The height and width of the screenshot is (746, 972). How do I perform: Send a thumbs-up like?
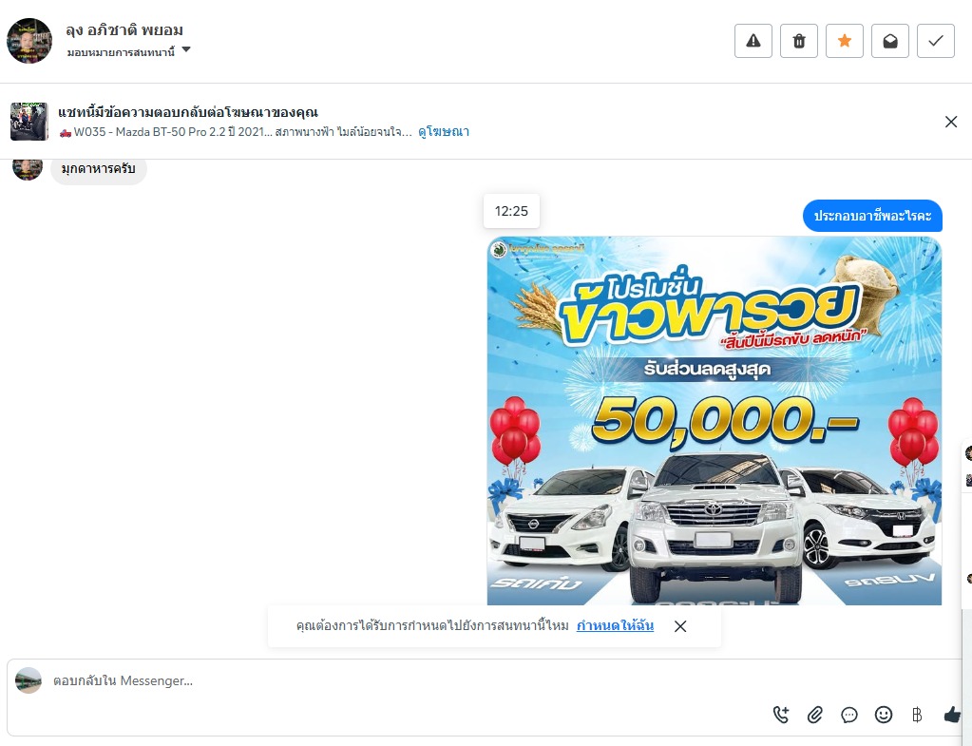click(952, 715)
